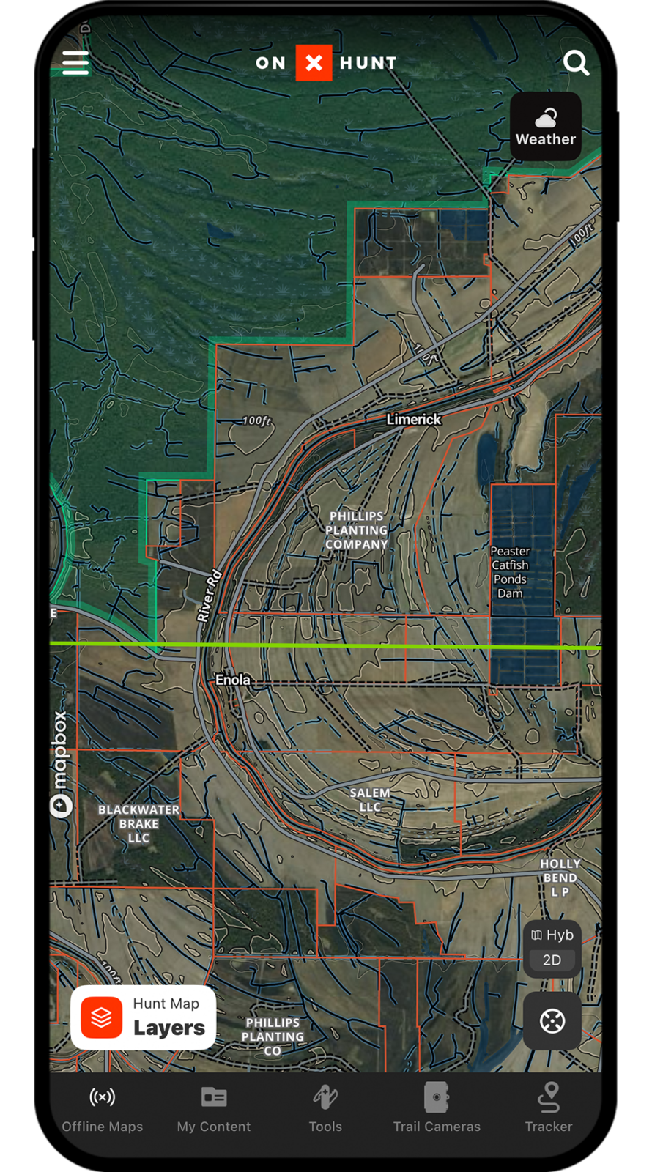Open the Tools tab
Image resolution: width=652 pixels, height=1172 pixels.
(x=325, y=1109)
